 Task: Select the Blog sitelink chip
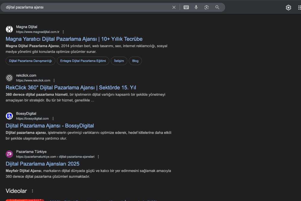135,61
